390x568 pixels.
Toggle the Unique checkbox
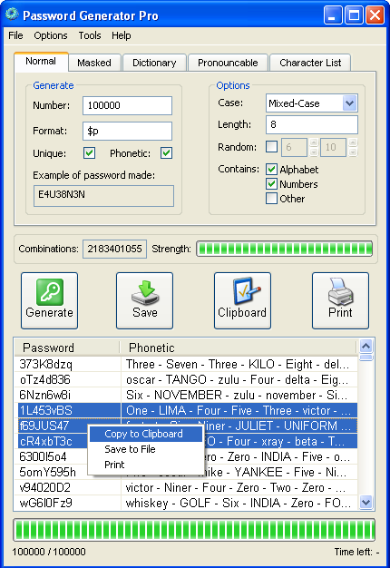click(90, 152)
